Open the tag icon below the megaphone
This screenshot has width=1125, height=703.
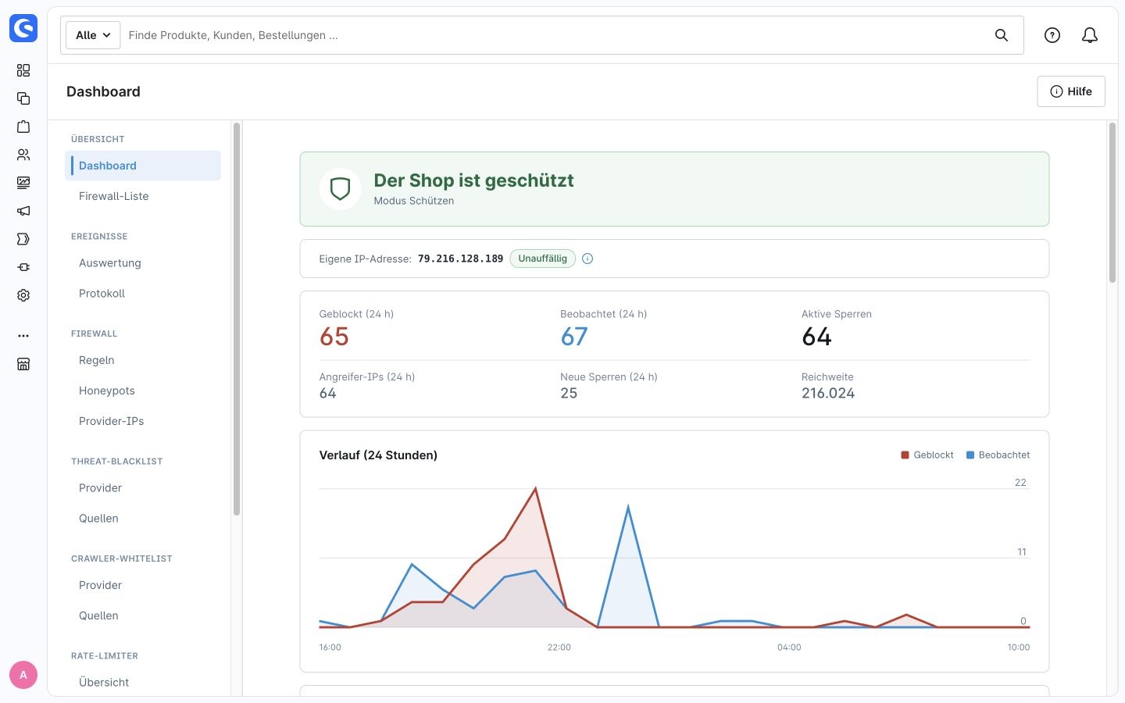[x=23, y=239]
